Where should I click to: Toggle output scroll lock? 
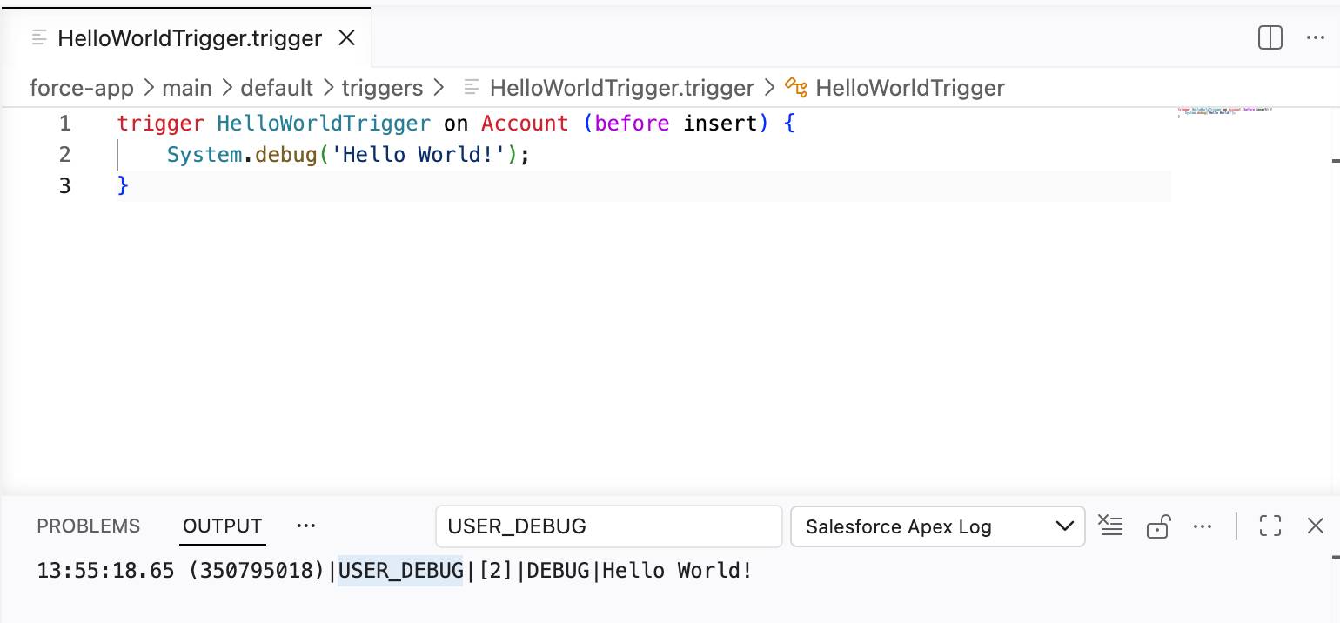pos(1157,526)
